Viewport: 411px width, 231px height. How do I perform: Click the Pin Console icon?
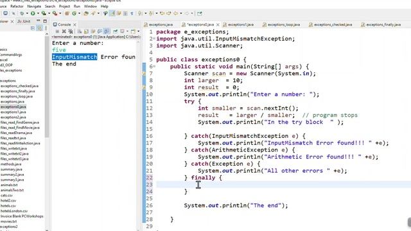click(x=115, y=31)
